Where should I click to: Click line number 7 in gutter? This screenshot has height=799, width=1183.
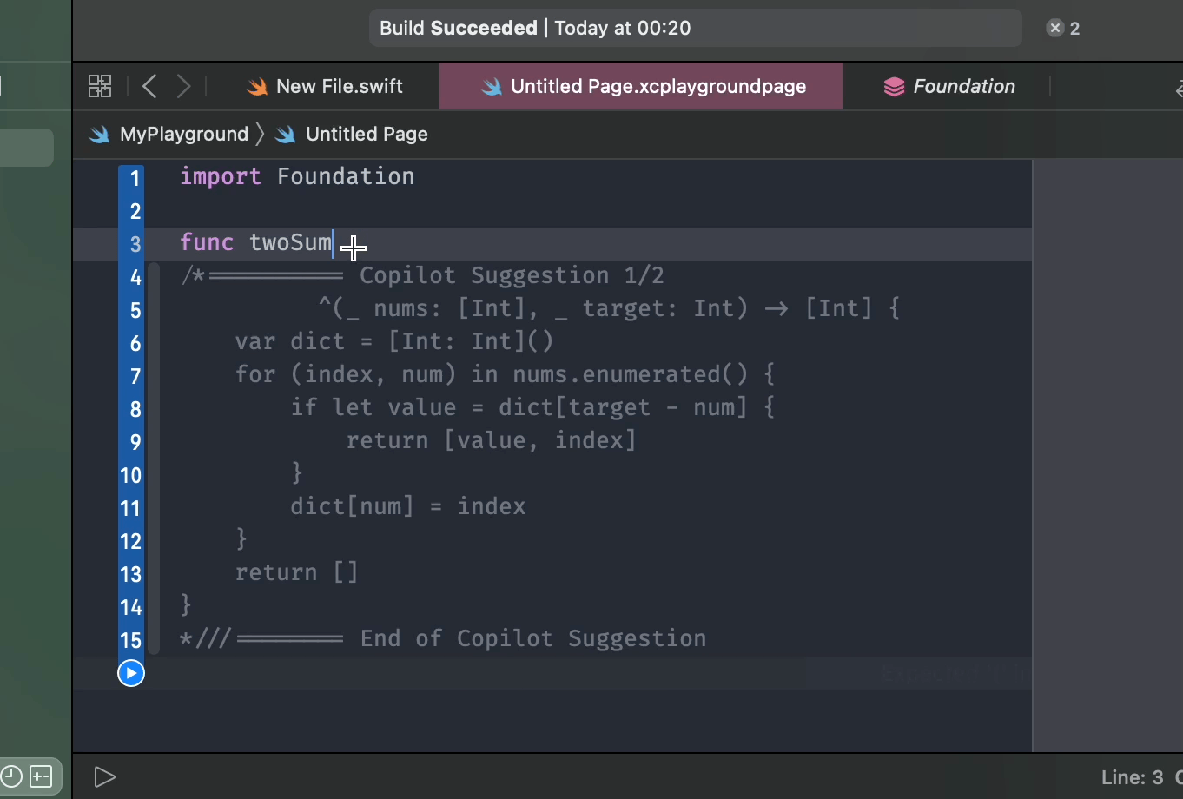tap(135, 376)
